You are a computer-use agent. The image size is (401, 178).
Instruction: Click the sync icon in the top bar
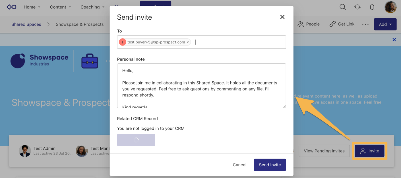357,7
